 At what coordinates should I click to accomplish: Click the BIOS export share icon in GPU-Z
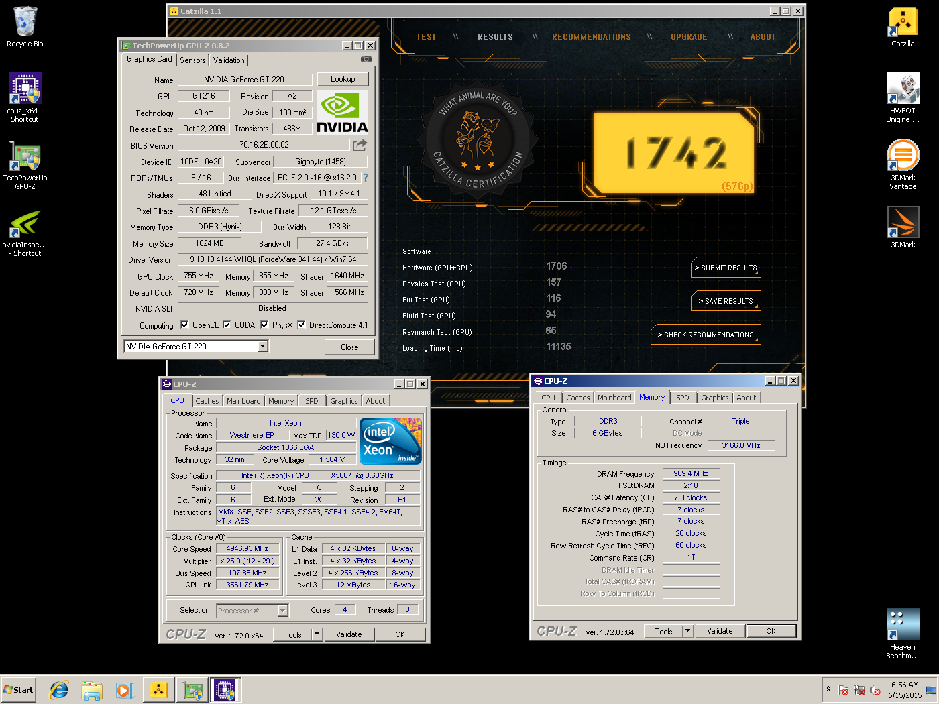(x=360, y=145)
